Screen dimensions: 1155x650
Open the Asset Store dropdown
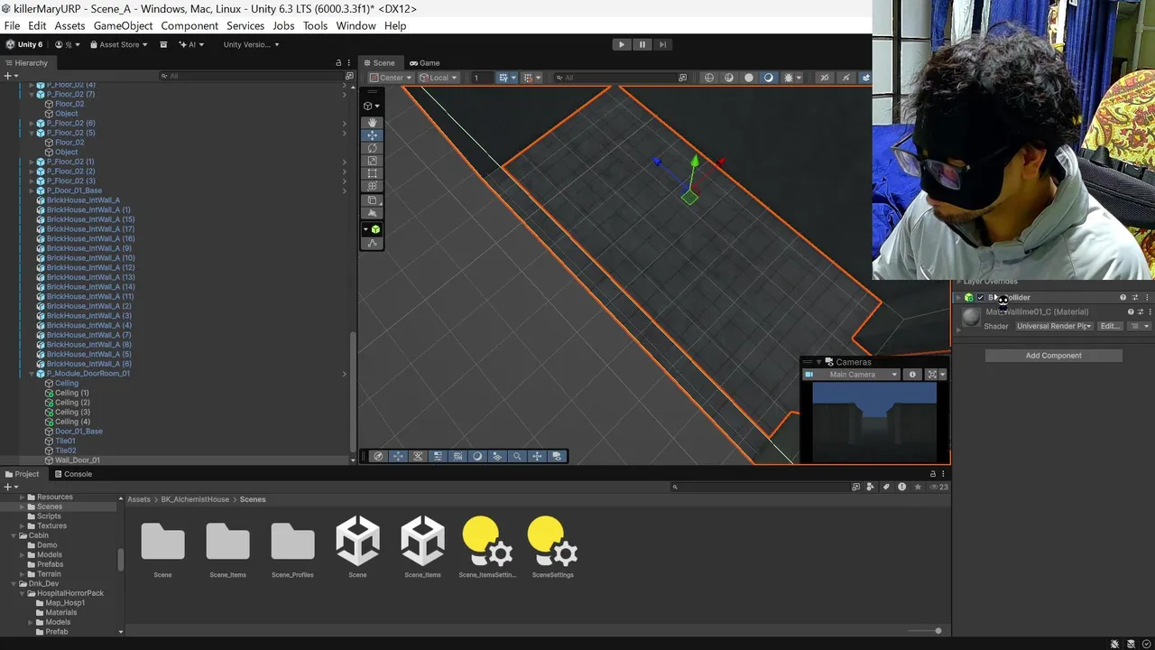tap(119, 44)
